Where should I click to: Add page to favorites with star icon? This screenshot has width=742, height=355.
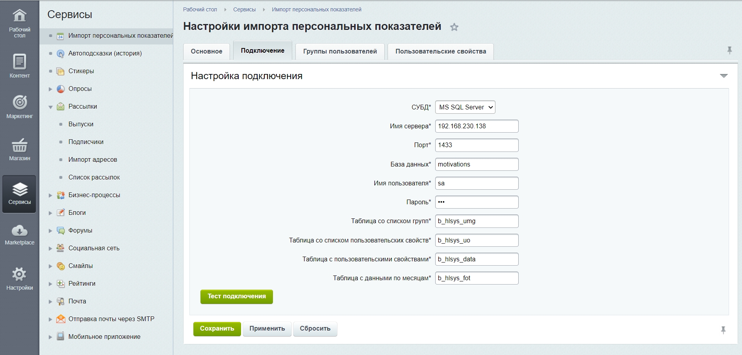[454, 27]
